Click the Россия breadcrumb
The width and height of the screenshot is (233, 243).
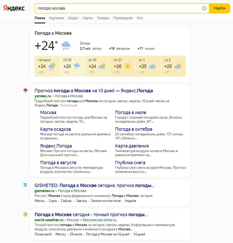point(73,220)
